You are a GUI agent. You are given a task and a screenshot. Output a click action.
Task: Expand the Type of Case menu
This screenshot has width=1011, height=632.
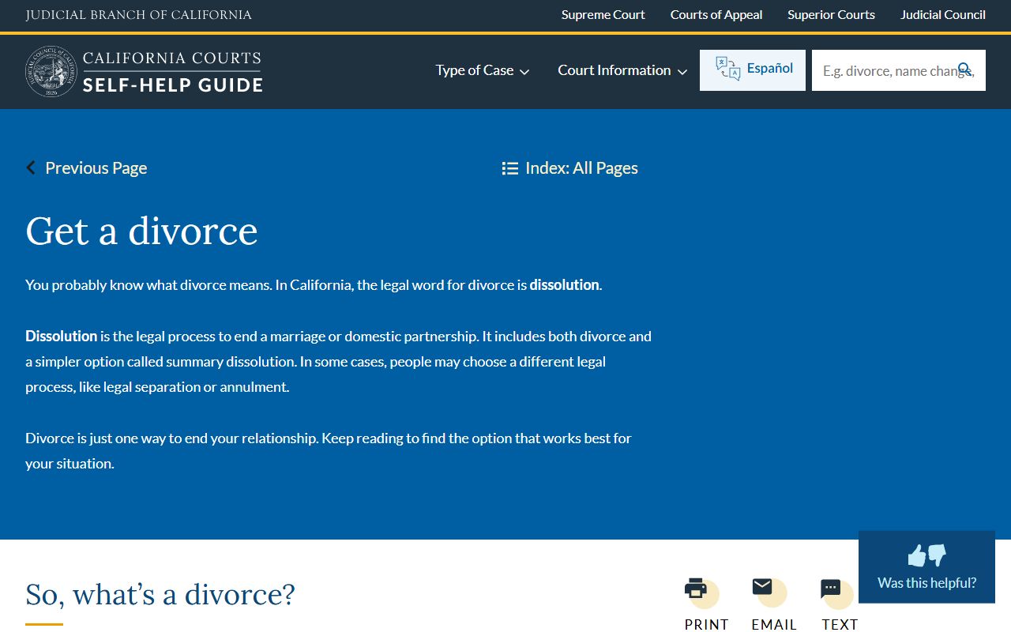point(483,70)
